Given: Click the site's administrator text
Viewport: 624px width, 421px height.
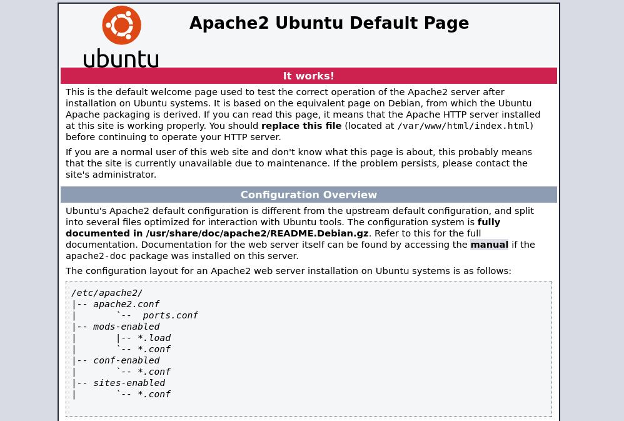Looking at the screenshot, I should pyautogui.click(x=111, y=175).
